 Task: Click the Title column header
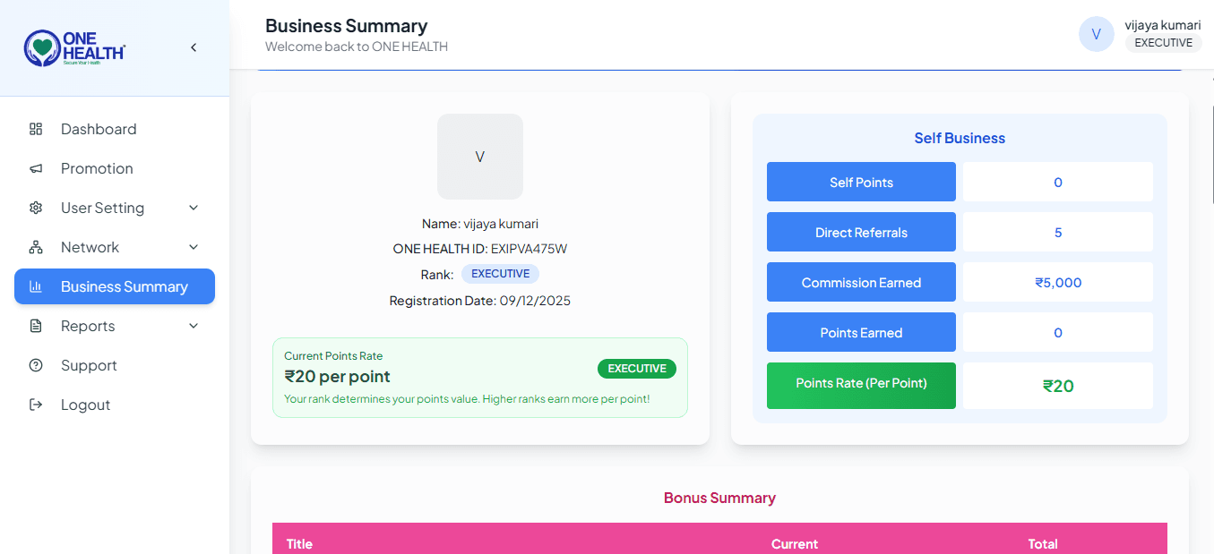click(x=299, y=544)
